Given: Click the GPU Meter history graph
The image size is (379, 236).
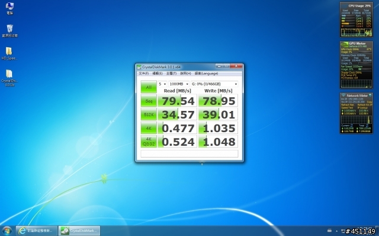Looking at the screenshot, I should click(x=356, y=84).
